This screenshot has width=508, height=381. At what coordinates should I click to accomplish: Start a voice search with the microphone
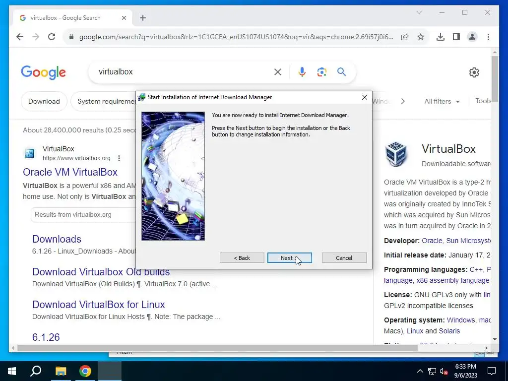point(302,72)
